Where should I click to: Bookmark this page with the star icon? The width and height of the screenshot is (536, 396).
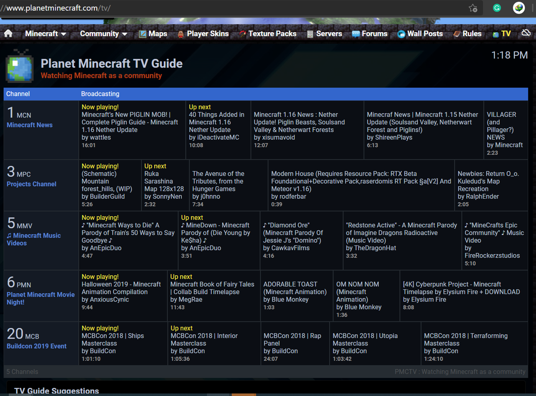click(473, 8)
